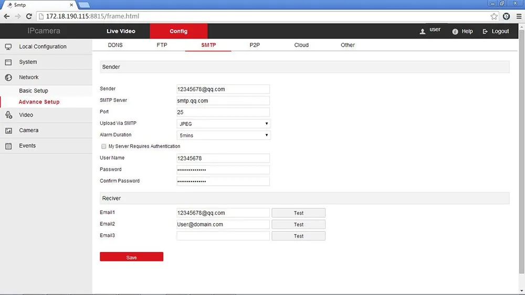This screenshot has height=295, width=525.
Task: Reload the page with refresh icon
Action: (29, 16)
